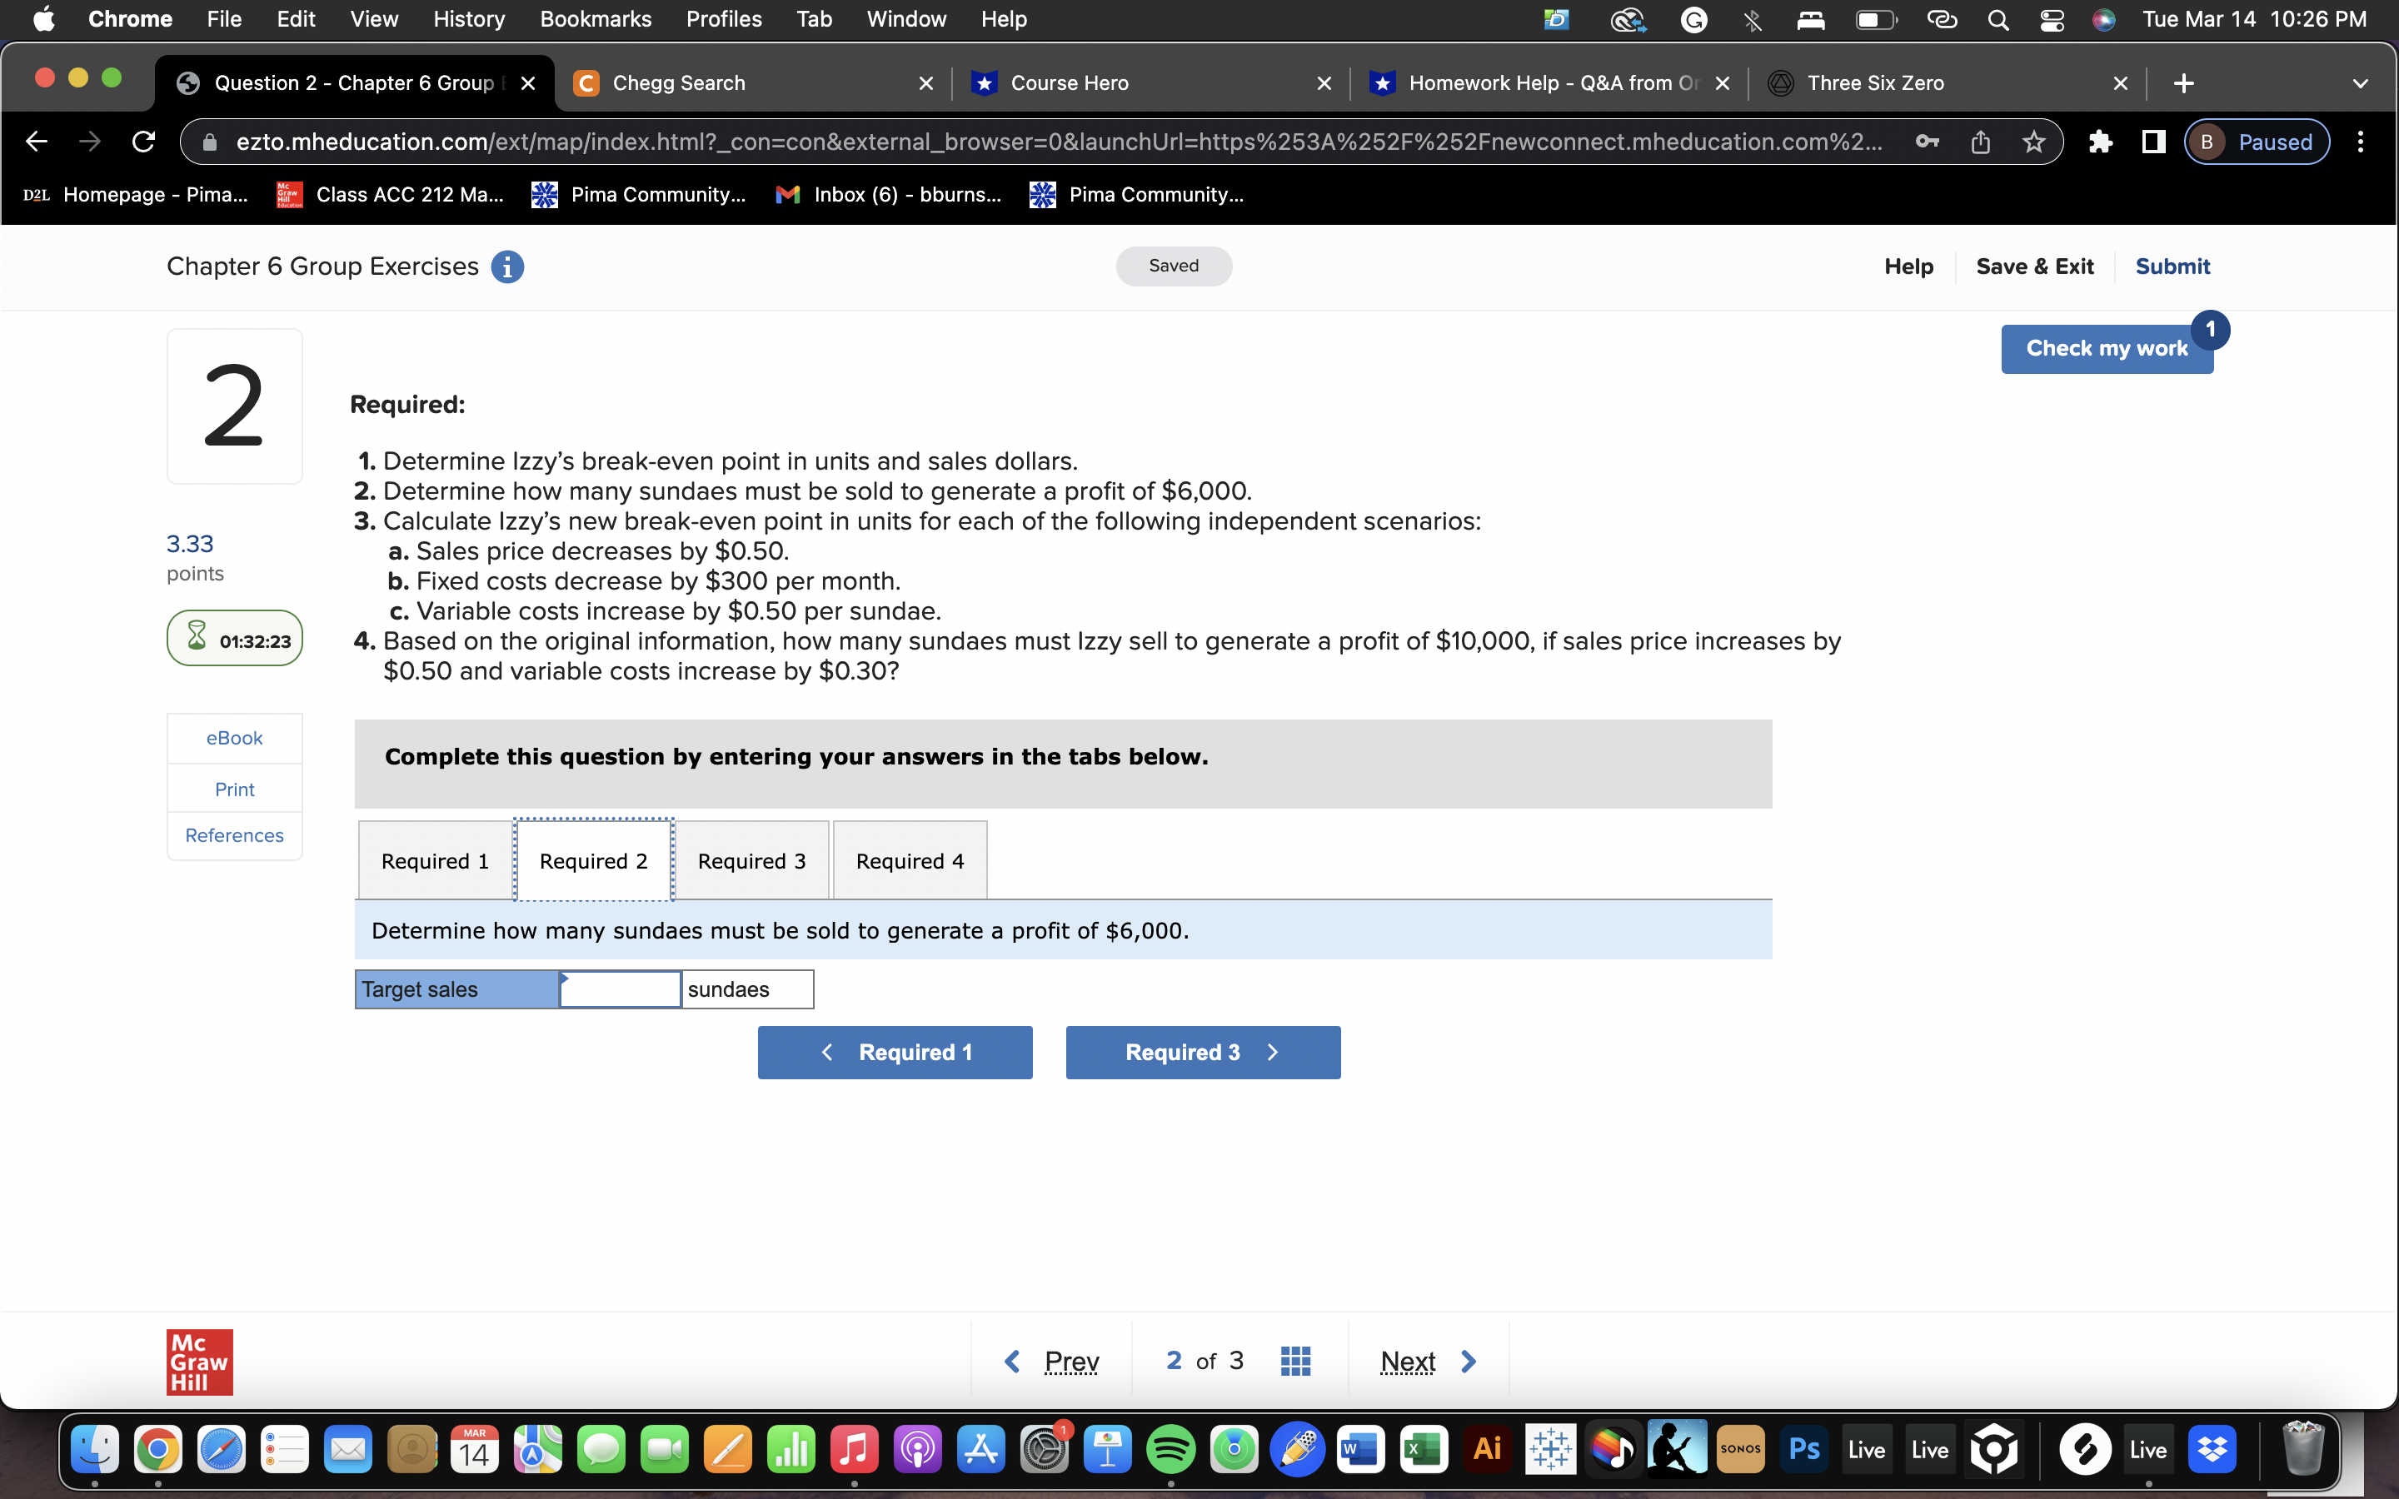Expand the tab search dropdown arrow

(x=2359, y=83)
